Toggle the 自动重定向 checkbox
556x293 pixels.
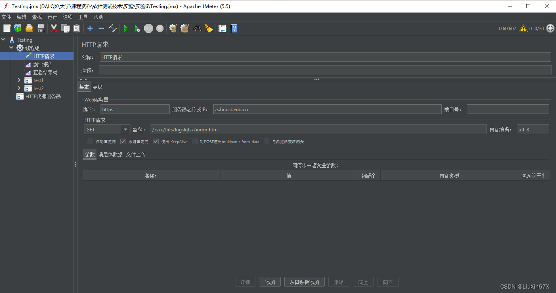(x=90, y=141)
